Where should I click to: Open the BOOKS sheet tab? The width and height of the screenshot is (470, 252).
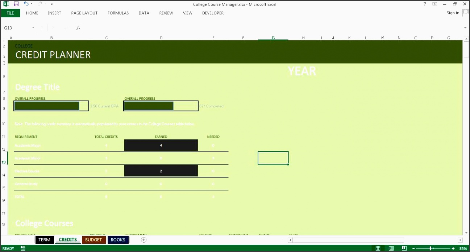pos(118,240)
